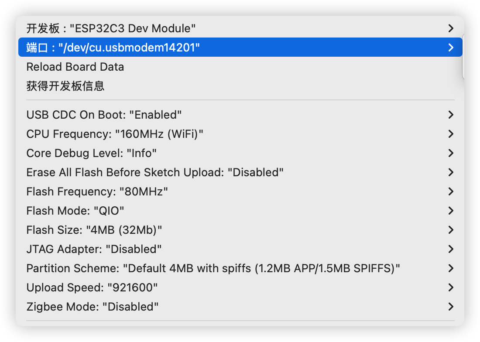
Task: Open CPU Frequency 160MHz setting
Action: [115, 134]
